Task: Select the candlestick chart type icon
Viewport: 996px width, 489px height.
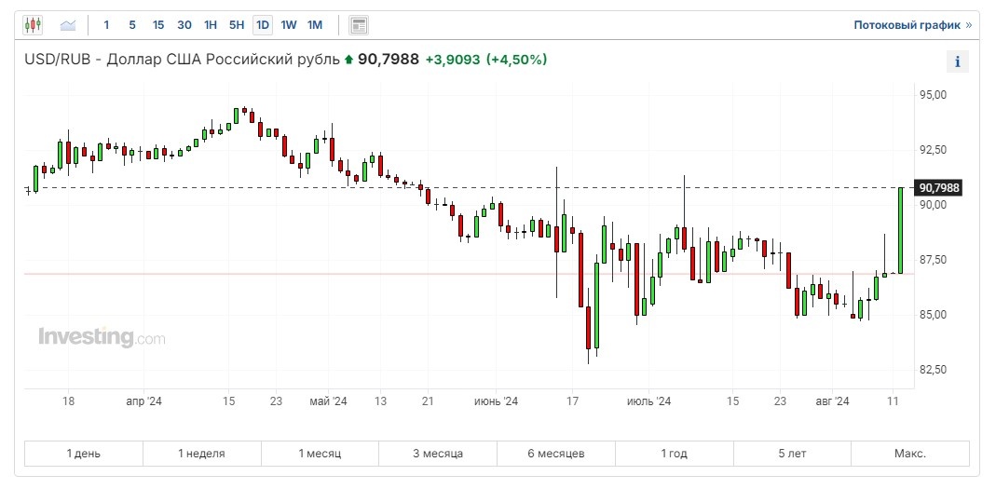Action: click(x=33, y=25)
